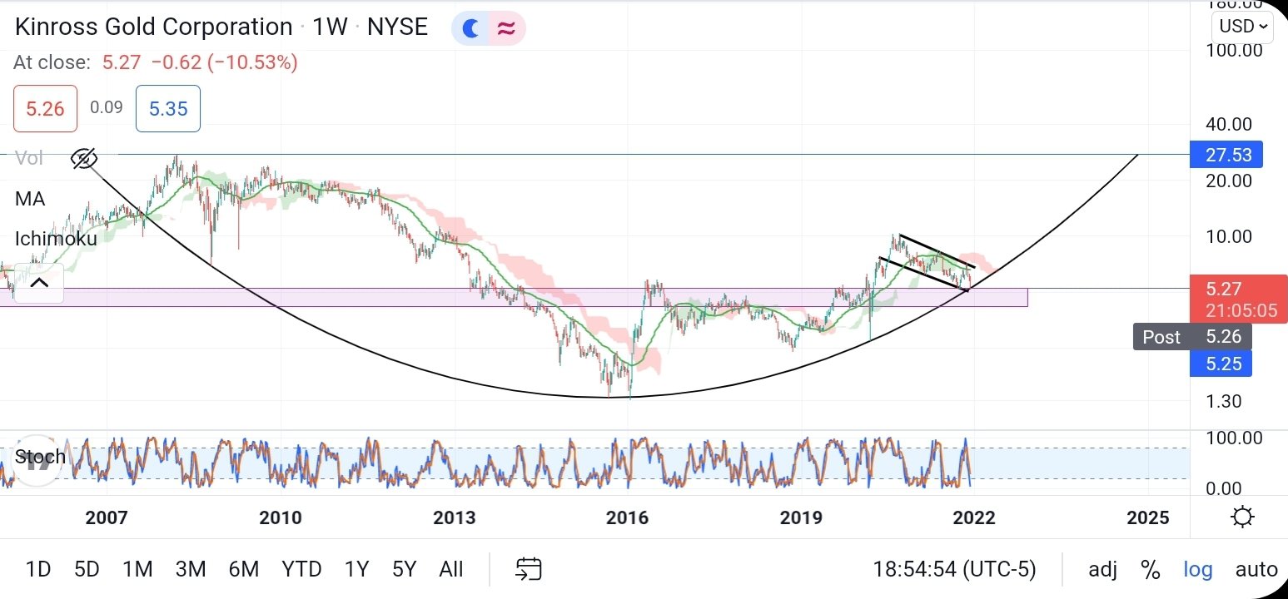
Task: Open the USD currency dropdown
Action: pyautogui.click(x=1244, y=27)
